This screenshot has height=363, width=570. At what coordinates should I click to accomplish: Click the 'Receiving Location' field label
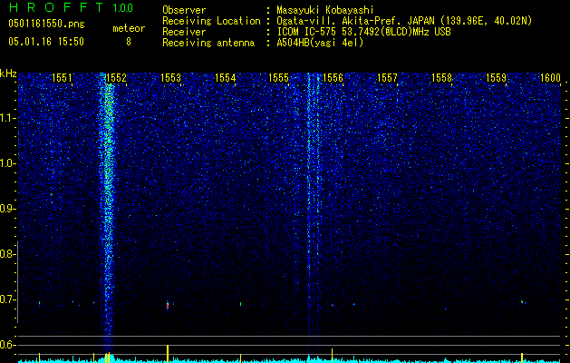(x=211, y=21)
